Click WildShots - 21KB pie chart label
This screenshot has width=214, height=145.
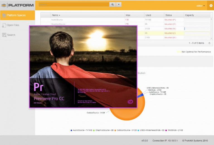pos(154,90)
